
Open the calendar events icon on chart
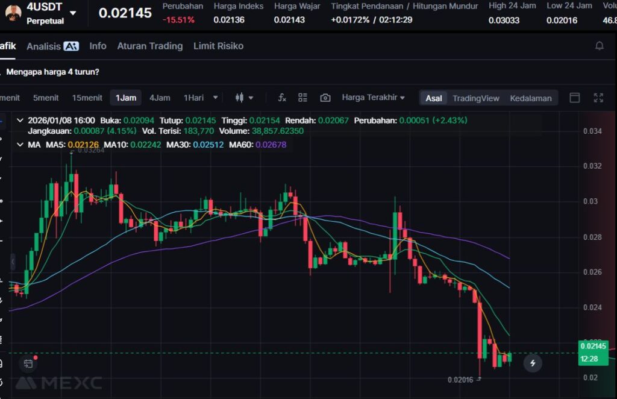pyautogui.click(x=28, y=363)
